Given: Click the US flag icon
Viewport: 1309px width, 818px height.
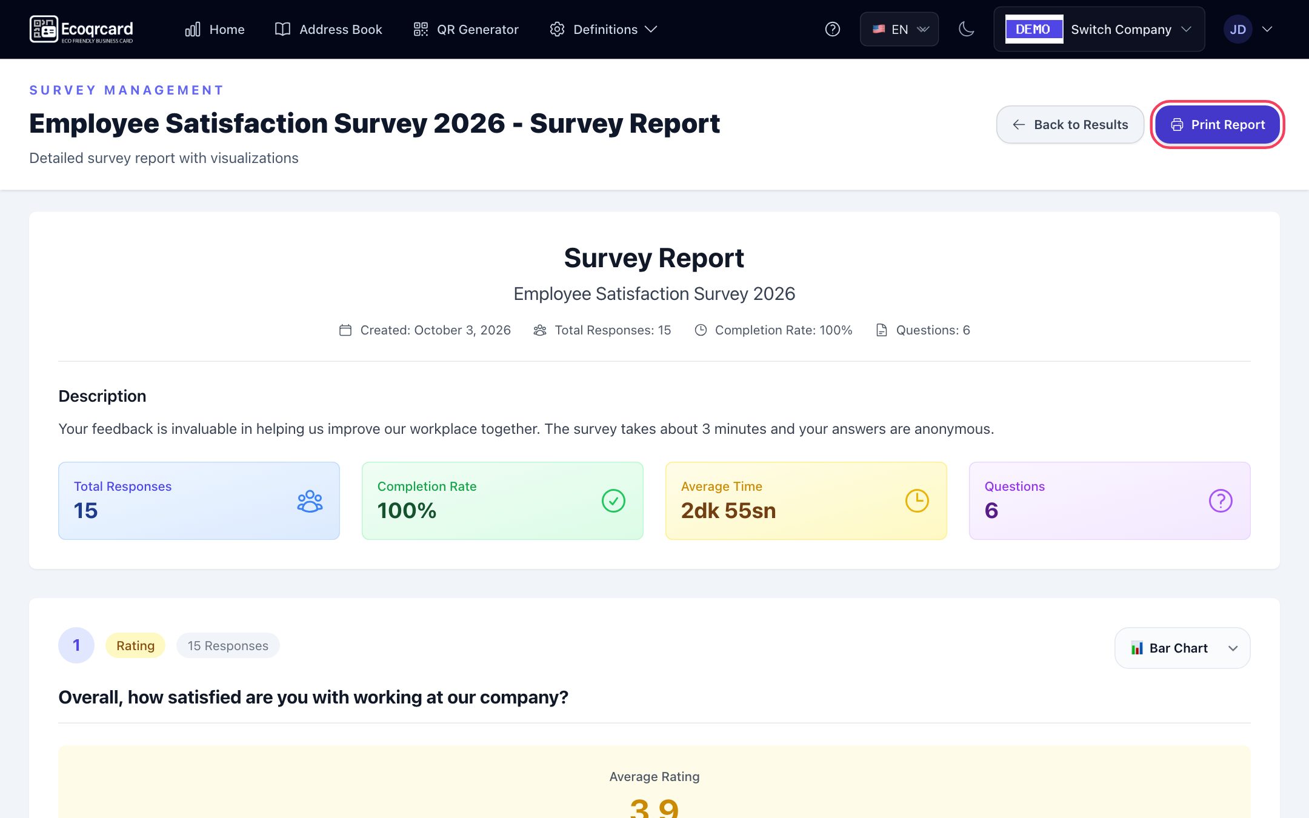Looking at the screenshot, I should pyautogui.click(x=879, y=29).
